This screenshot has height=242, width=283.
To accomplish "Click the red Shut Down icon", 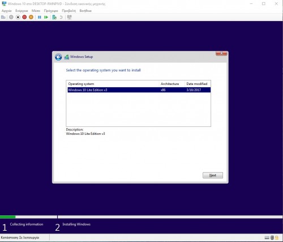I will (x=24, y=17).
